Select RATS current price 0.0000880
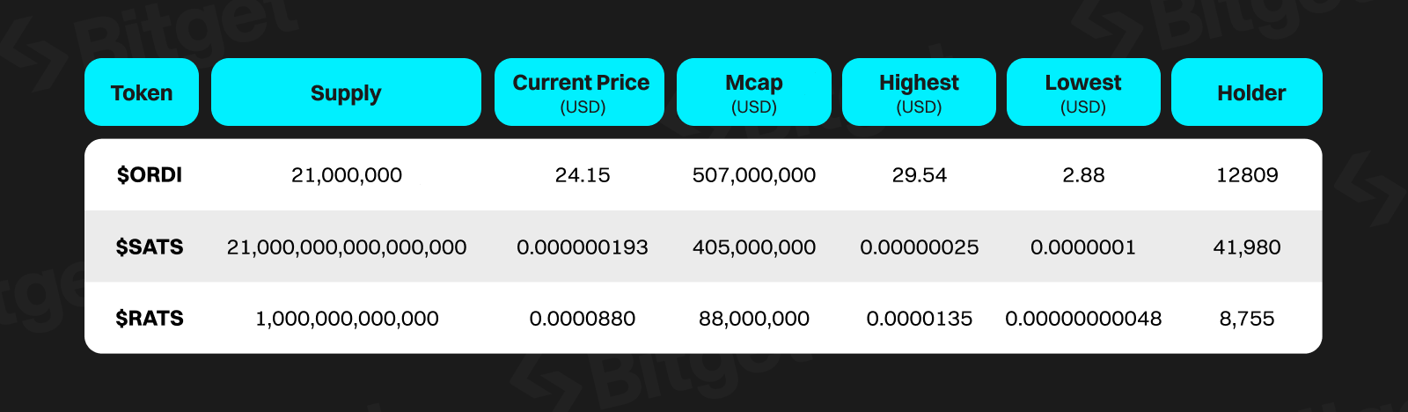1408x412 pixels. pos(583,319)
